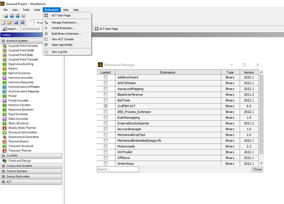Sort by the Extensions column header
Image resolution: width=284 pixels, height=204 pixels.
(168, 72)
